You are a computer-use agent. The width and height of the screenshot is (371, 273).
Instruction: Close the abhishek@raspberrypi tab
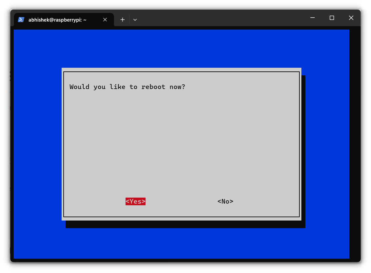[x=105, y=20]
